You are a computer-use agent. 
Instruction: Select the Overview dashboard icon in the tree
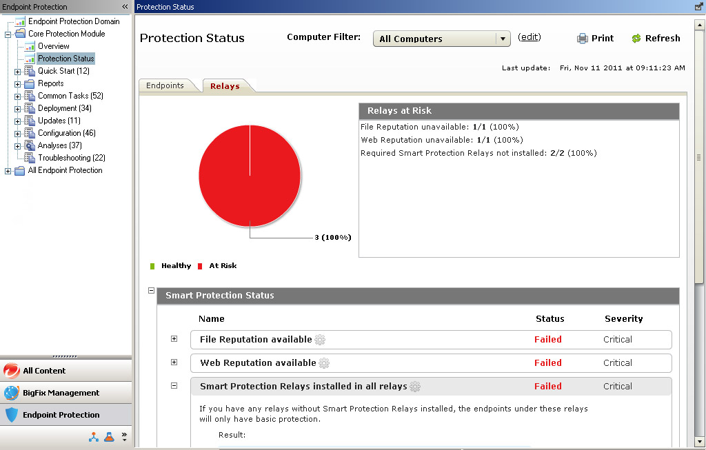(x=30, y=45)
